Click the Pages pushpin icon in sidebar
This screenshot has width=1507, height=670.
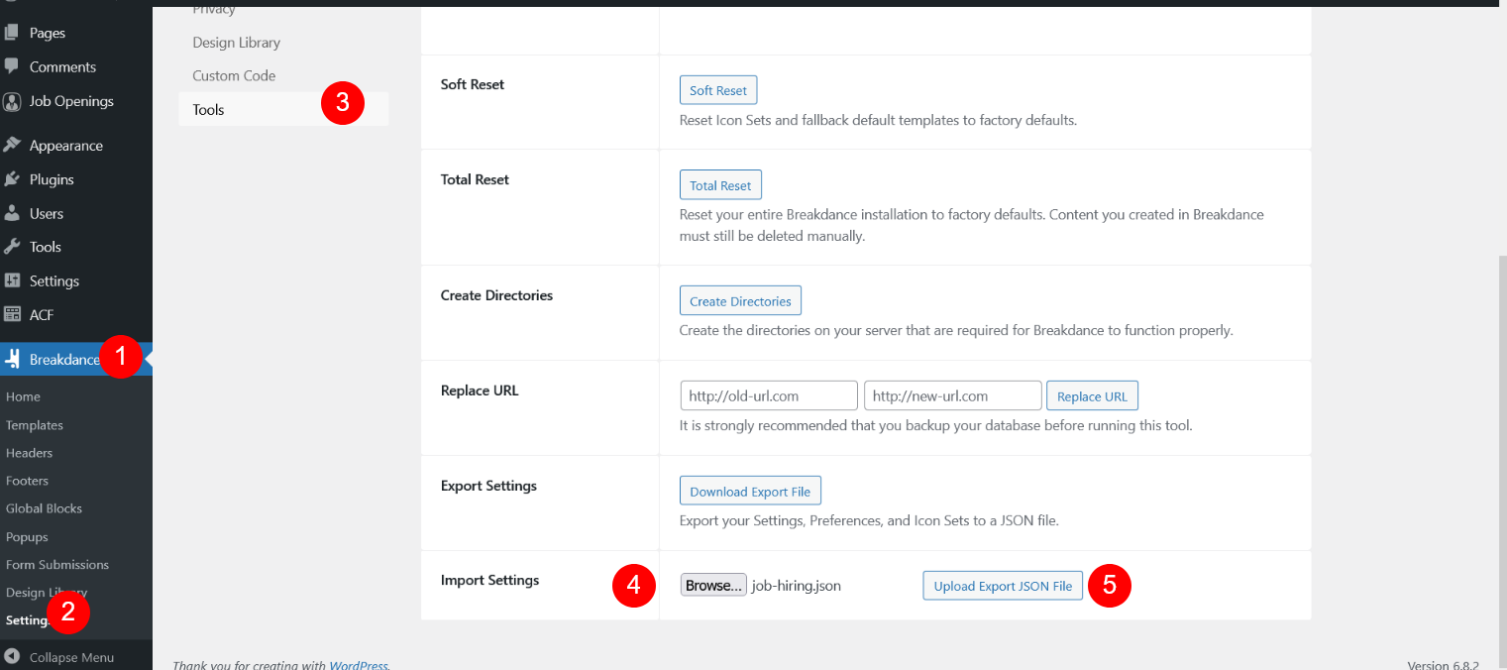coord(12,33)
